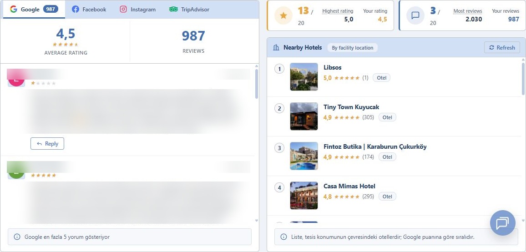Click info icon next to Liste tesis note

coord(284,237)
